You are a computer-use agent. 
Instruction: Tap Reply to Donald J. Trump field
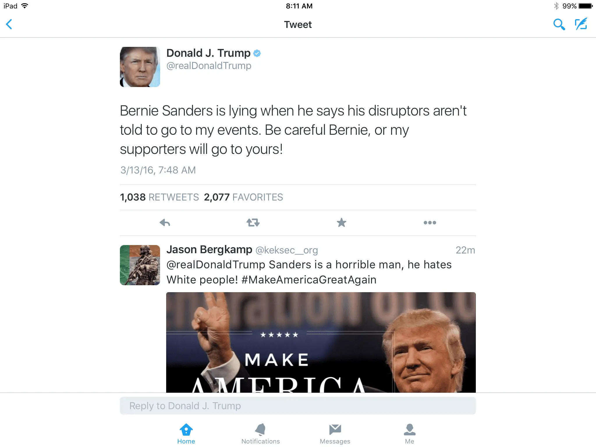coord(298,406)
